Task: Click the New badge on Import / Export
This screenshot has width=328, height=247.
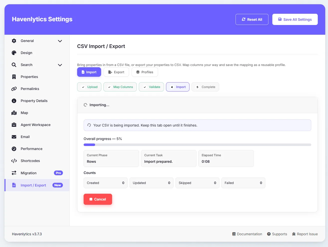Action: pos(58,185)
